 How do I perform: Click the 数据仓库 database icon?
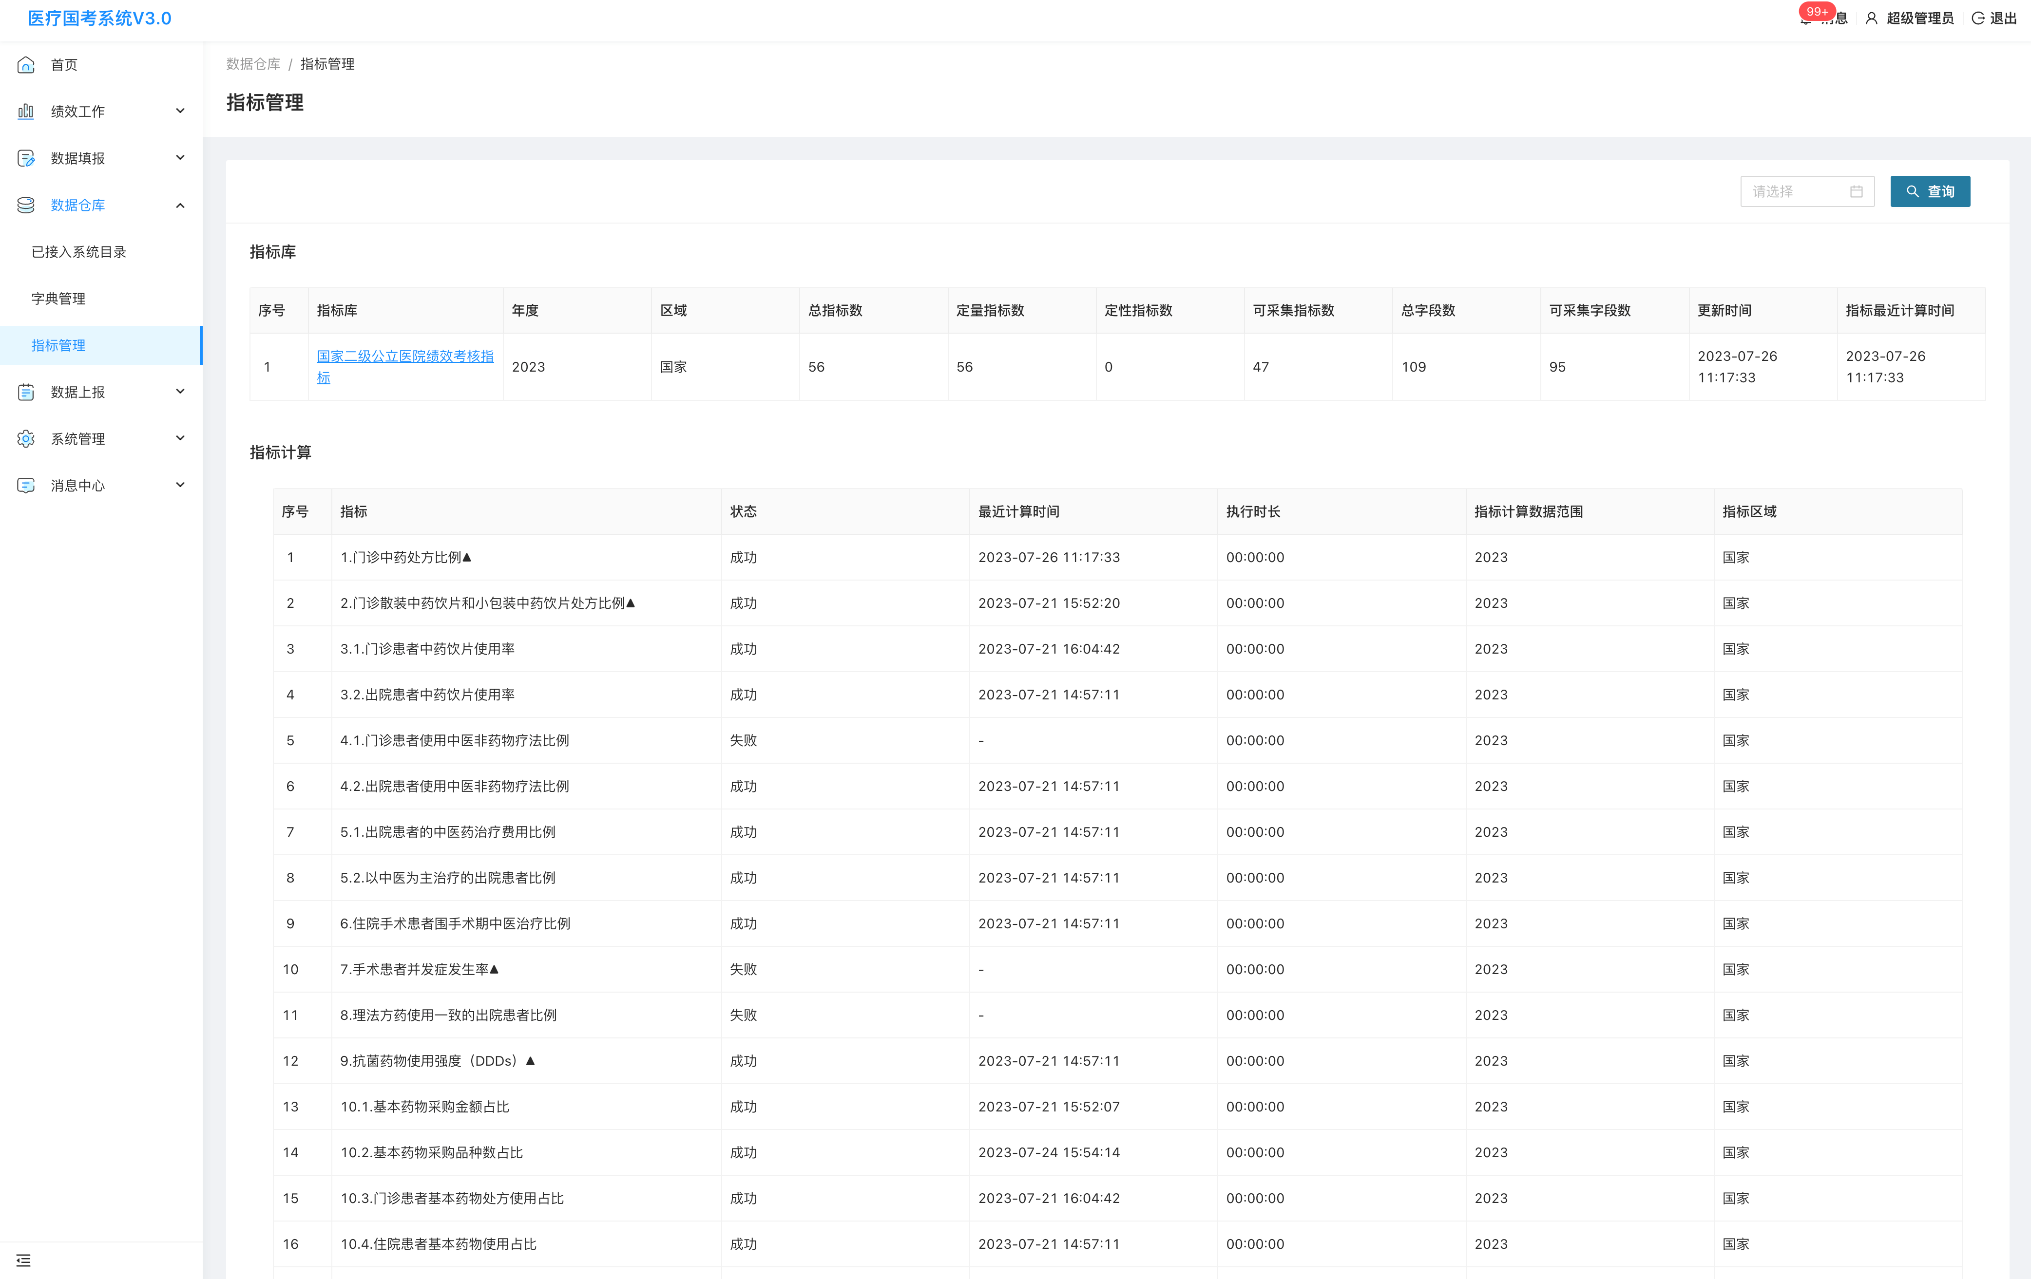[26, 205]
